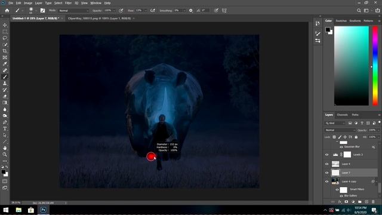This screenshot has width=382, height=215.
Task: Select the Crop tool
Action: tap(5, 51)
